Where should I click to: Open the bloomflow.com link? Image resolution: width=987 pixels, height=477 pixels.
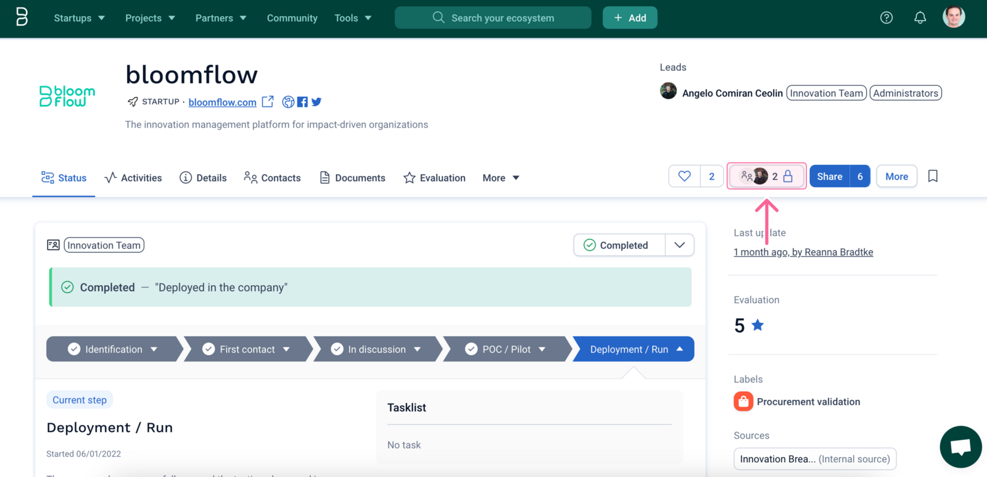(x=223, y=102)
